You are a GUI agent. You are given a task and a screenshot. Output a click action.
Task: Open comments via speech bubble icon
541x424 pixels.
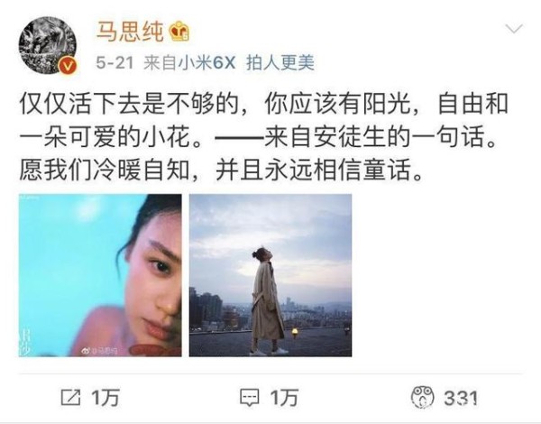(249, 398)
